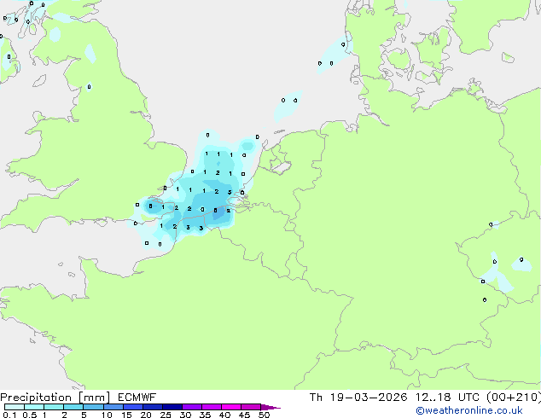Click the 0.1–0.5 mm legend swatch

pyautogui.click(x=15, y=407)
